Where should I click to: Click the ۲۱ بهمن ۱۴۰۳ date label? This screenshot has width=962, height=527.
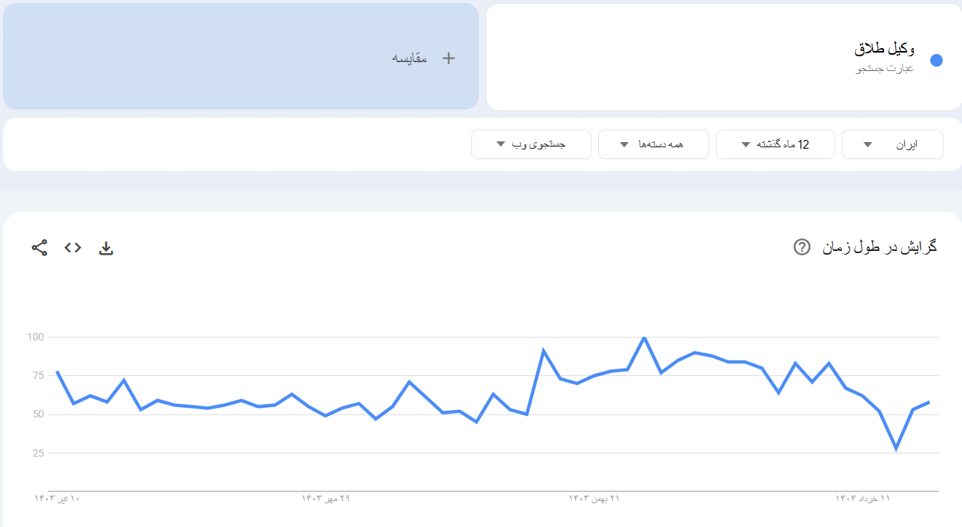[594, 499]
